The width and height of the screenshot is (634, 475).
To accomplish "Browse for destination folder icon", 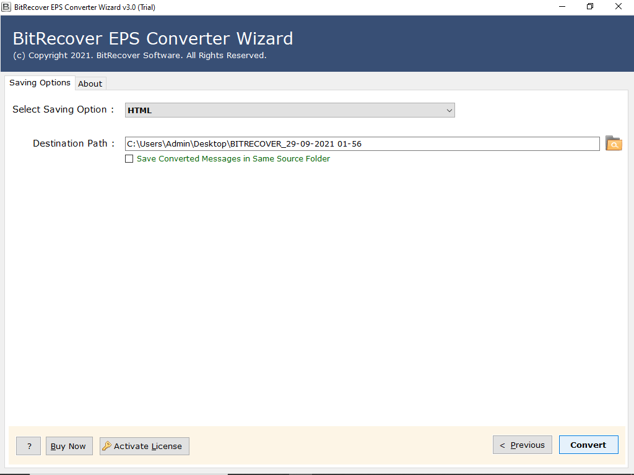I will click(614, 143).
